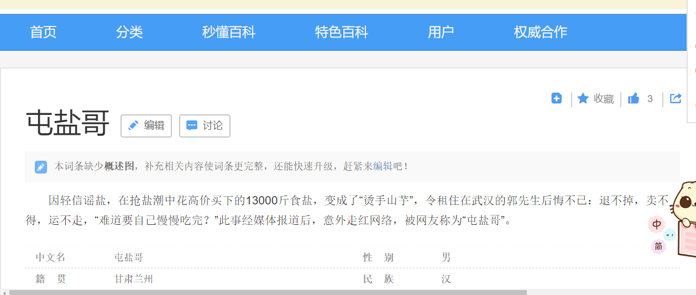Switch language with the 中 bubble

[657, 224]
